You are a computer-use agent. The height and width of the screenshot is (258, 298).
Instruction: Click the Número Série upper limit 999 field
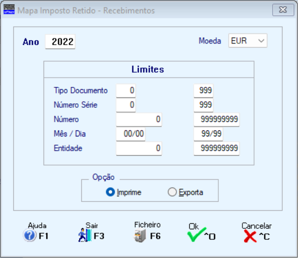pyautogui.click(x=203, y=105)
